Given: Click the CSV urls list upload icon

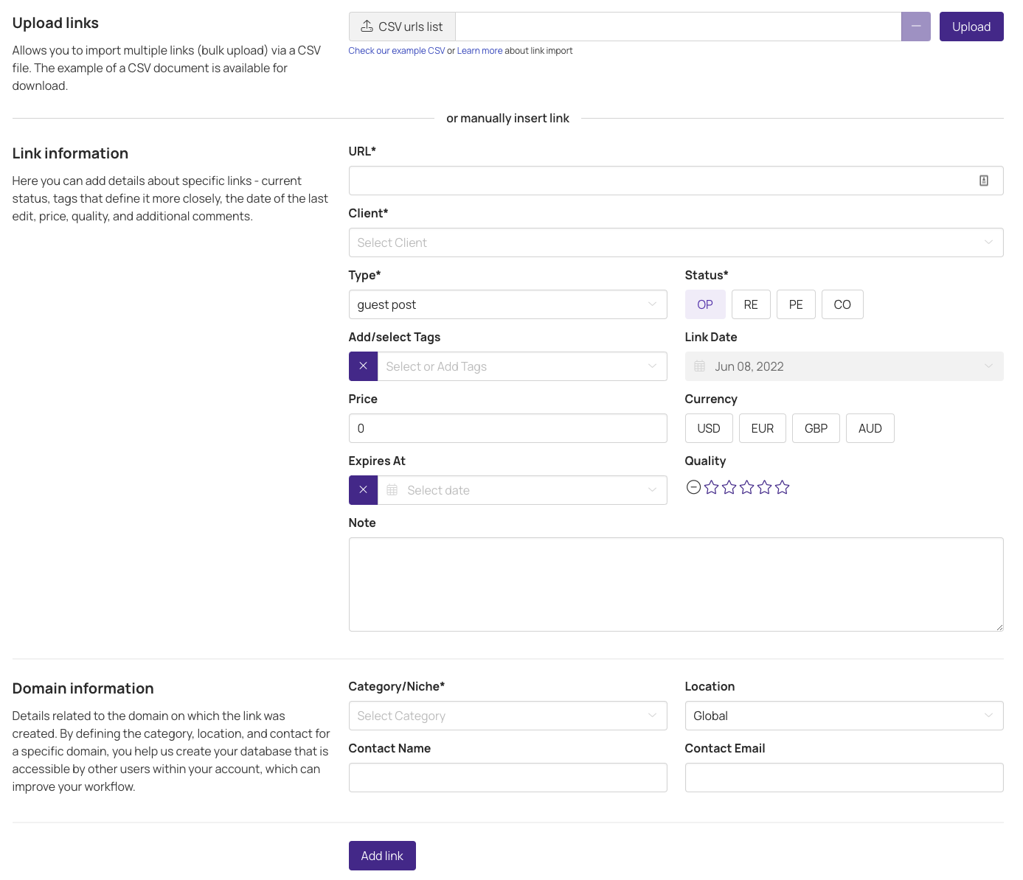Looking at the screenshot, I should click(x=367, y=27).
